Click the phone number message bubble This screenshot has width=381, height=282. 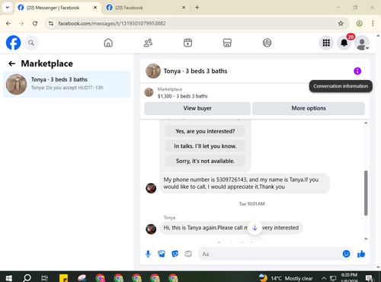[245, 184]
